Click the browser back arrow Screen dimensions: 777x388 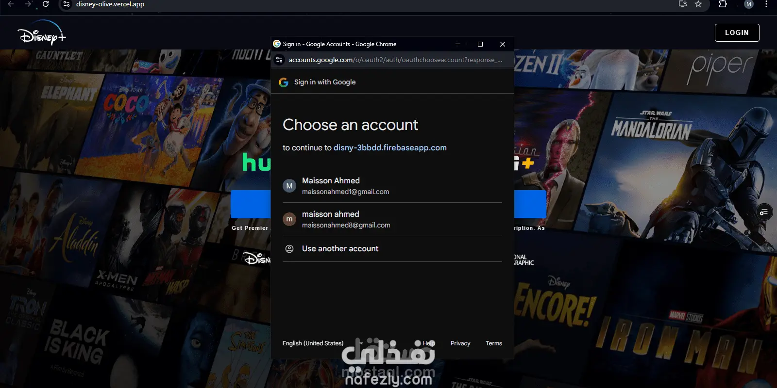pyautogui.click(x=11, y=4)
